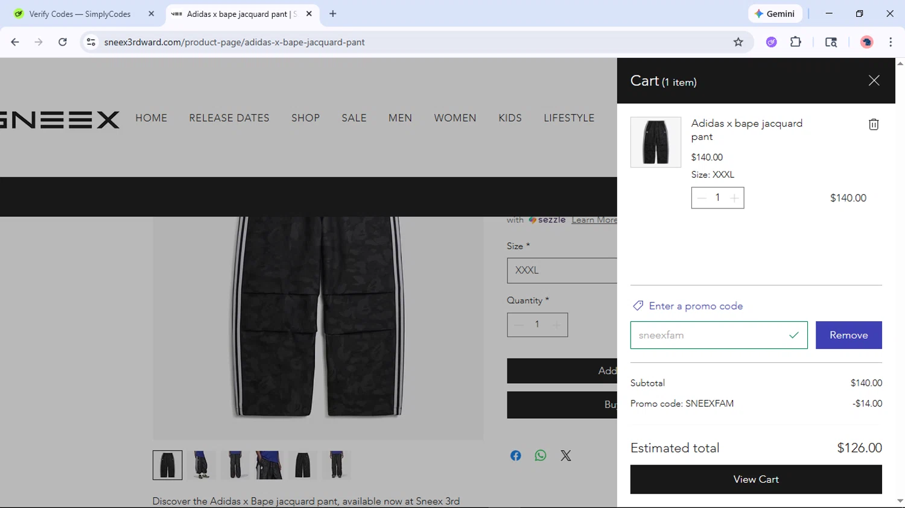The height and width of the screenshot is (508, 905).
Task: Open the Size dropdown showing XXXL
Action: [562, 271]
